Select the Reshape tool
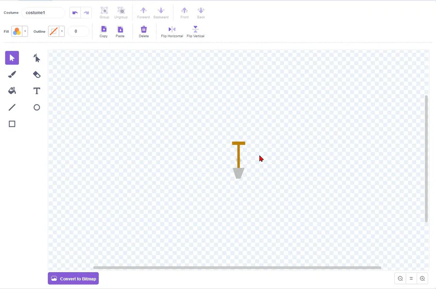This screenshot has height=289, width=436. click(36, 58)
